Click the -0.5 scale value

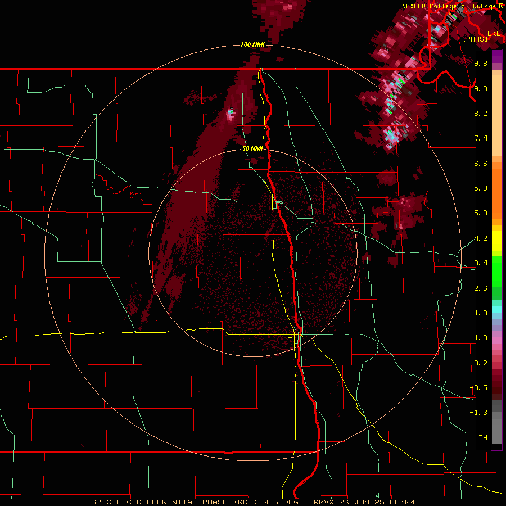(478, 388)
